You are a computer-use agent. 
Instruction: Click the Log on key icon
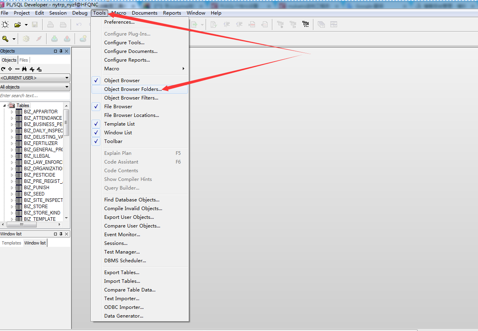click(5, 39)
